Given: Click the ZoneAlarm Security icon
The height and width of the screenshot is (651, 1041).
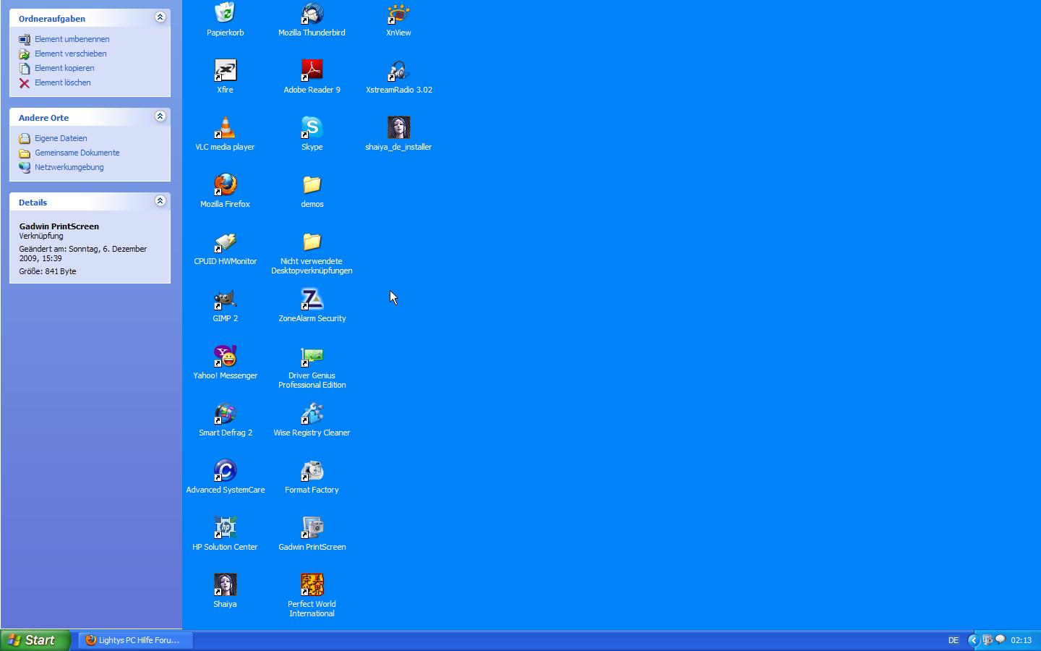Looking at the screenshot, I should click(312, 299).
